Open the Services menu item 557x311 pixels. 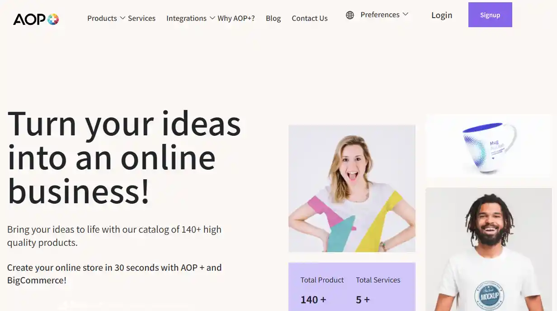click(x=142, y=18)
